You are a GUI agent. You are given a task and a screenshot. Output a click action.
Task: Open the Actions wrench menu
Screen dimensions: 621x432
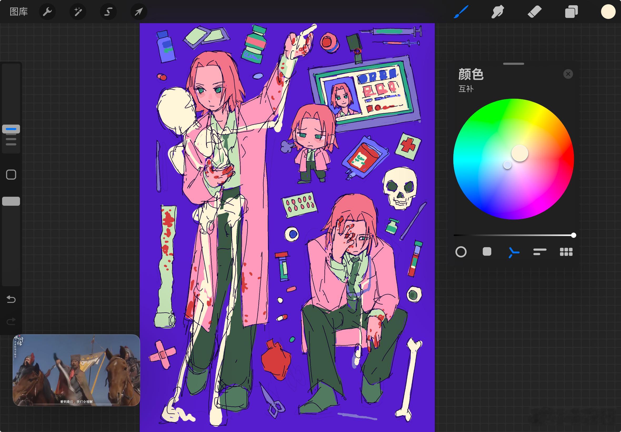coord(47,12)
